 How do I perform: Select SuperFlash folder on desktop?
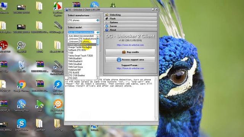[40, 125]
